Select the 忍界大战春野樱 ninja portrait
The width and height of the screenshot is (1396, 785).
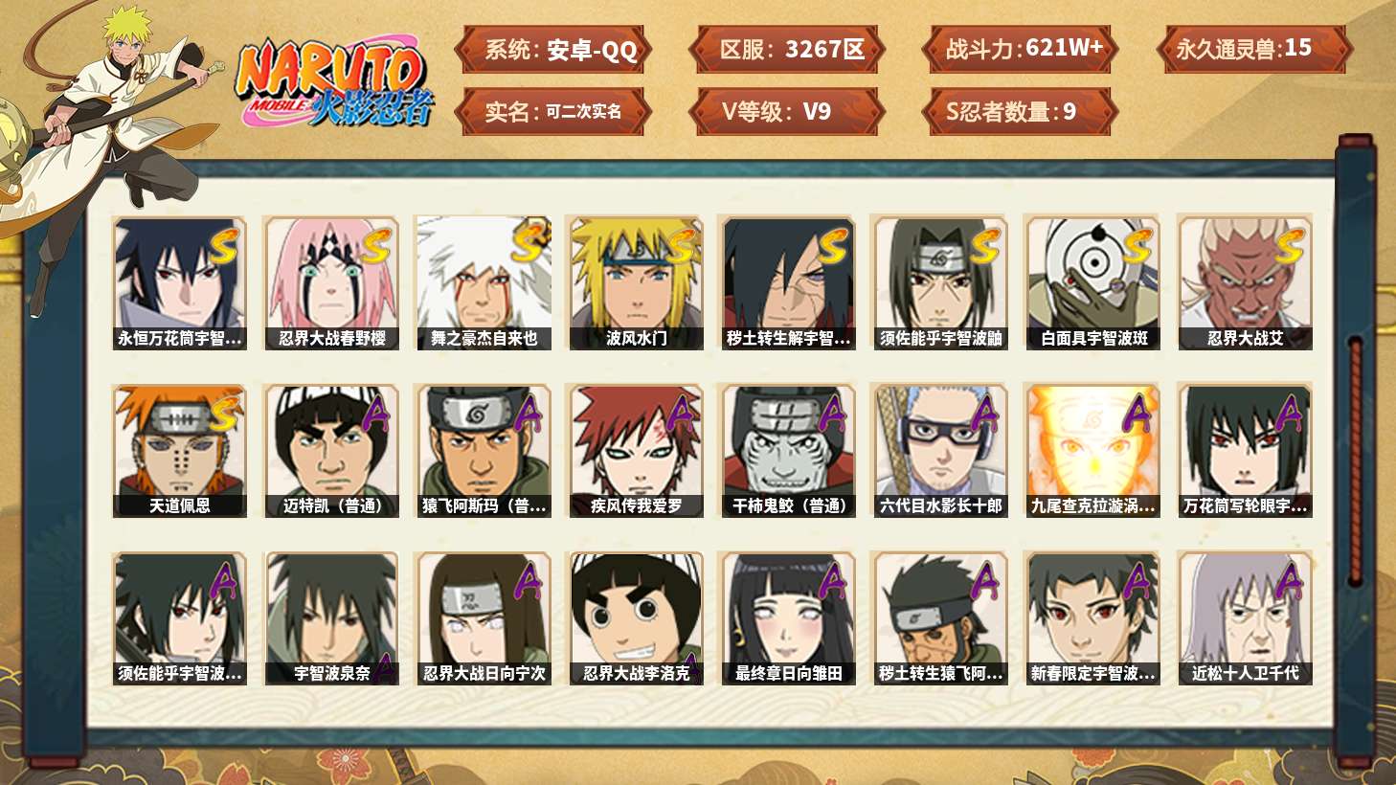(331, 282)
